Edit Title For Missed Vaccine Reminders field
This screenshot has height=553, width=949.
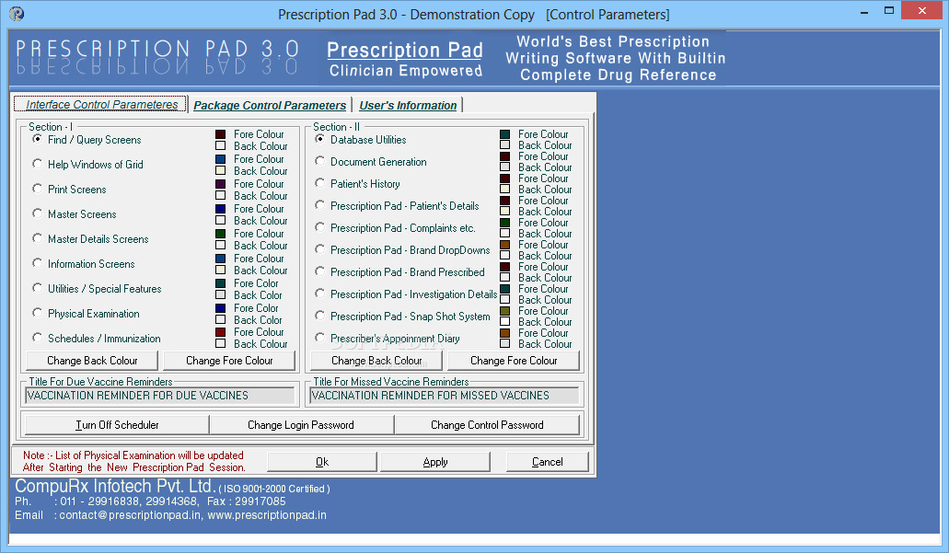point(445,396)
